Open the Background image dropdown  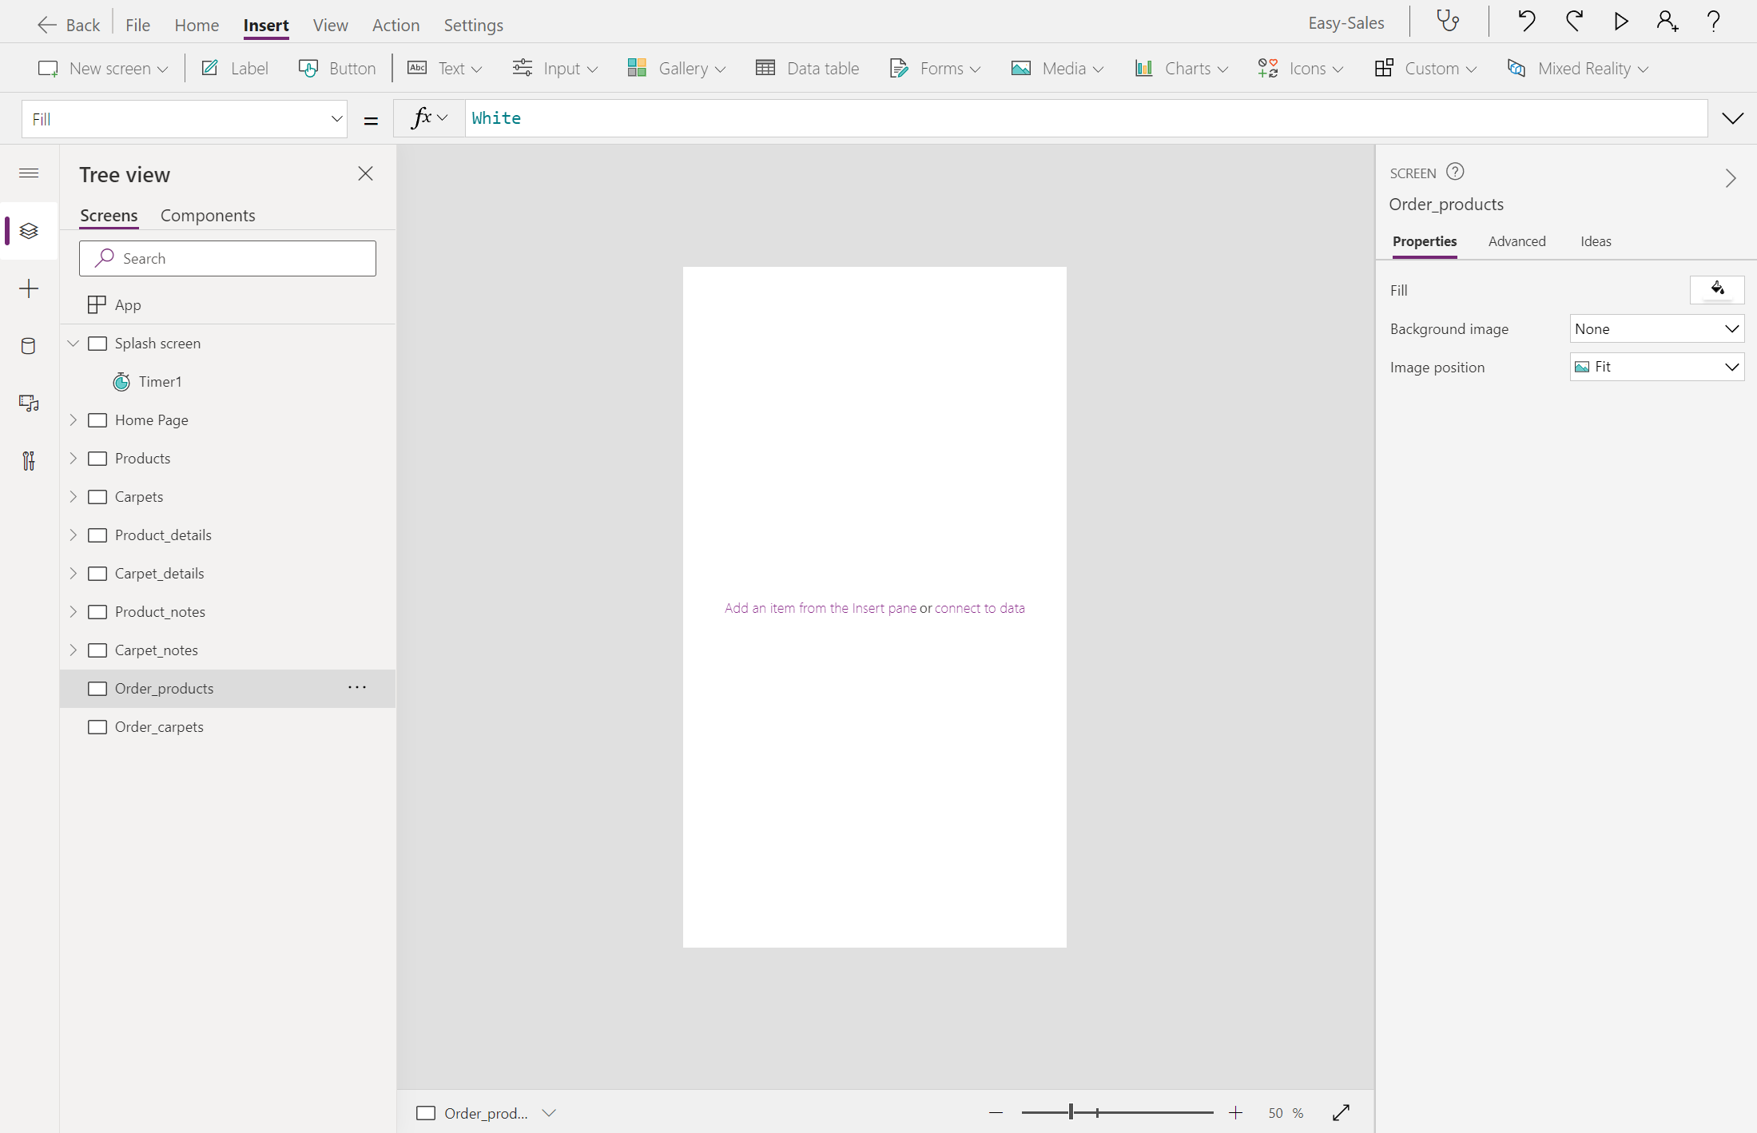pyautogui.click(x=1656, y=329)
